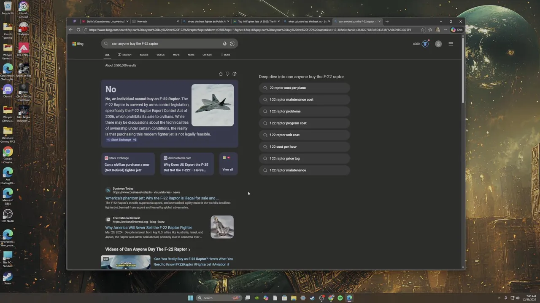Open 'Can a civilian purchase a new' card
The height and width of the screenshot is (303, 540).
point(128,164)
